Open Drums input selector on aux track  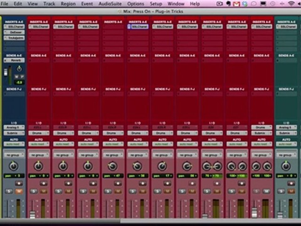pos(261,127)
